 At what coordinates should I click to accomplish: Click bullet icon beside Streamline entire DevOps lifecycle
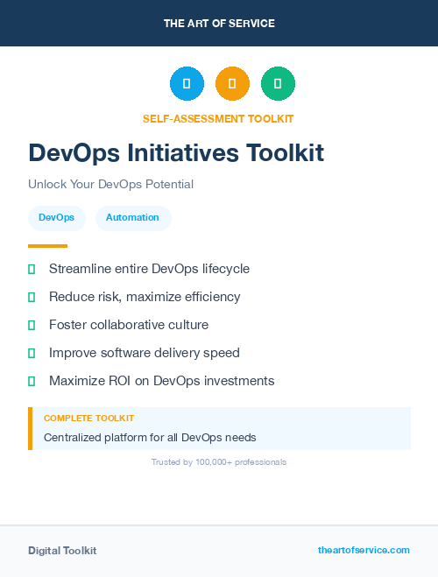32,270
